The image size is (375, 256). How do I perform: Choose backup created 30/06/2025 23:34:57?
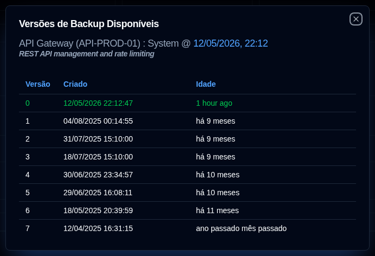pyautogui.click(x=98, y=175)
